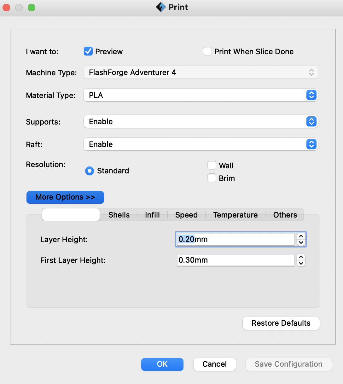Viewport: 343px width, 384px height.
Task: Click Save Configuration
Action: tap(288, 364)
